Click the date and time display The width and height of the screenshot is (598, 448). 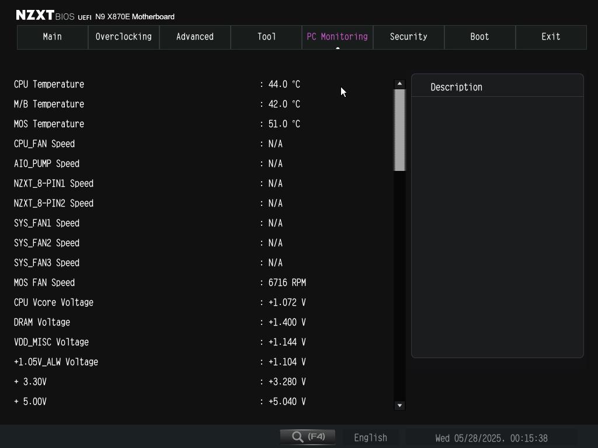click(491, 438)
